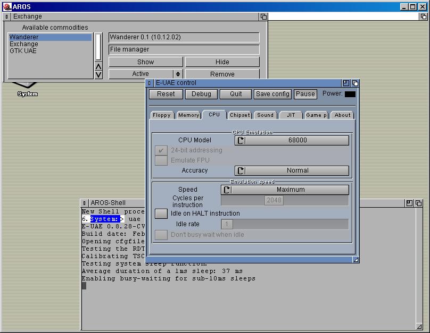Select GTK UAE in the commodities list
This screenshot has height=333, width=430.
[x=50, y=51]
